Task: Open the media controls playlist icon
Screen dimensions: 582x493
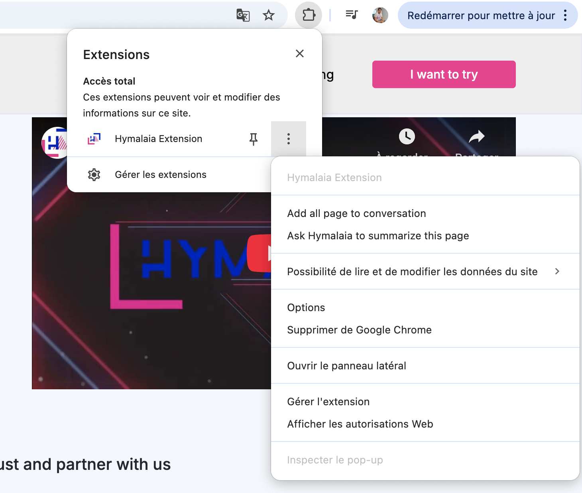Action: pyautogui.click(x=351, y=15)
